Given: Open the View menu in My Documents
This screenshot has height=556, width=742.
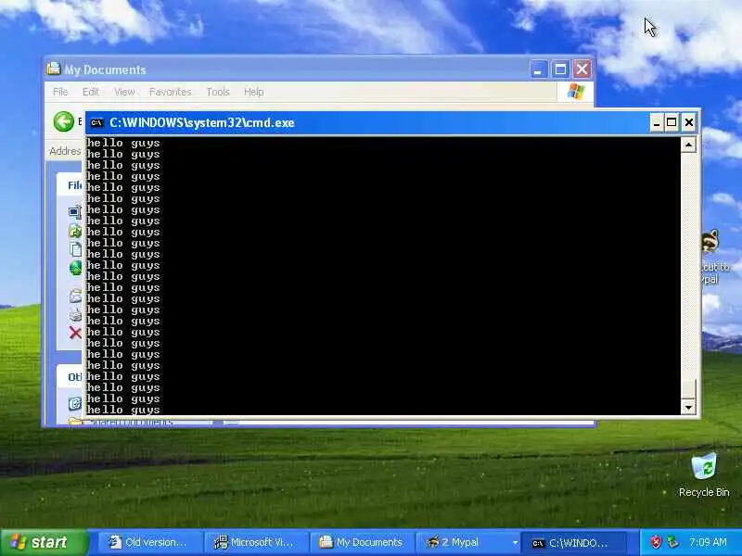Looking at the screenshot, I should [x=124, y=92].
